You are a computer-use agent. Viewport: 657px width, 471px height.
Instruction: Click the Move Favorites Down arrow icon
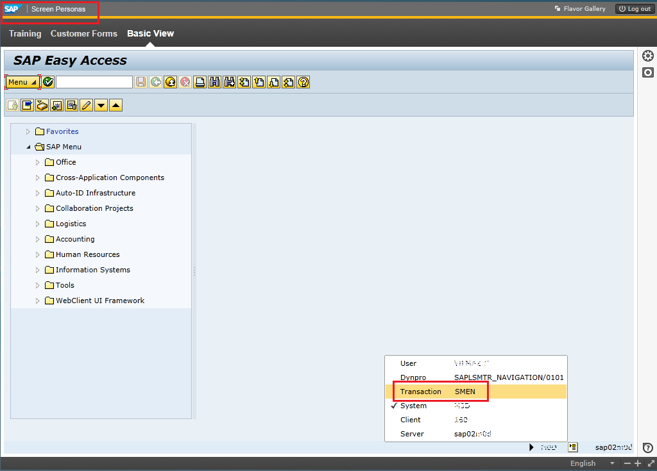pyautogui.click(x=101, y=106)
